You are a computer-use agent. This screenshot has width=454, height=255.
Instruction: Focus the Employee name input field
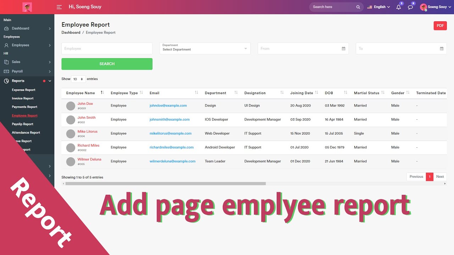[107, 49]
